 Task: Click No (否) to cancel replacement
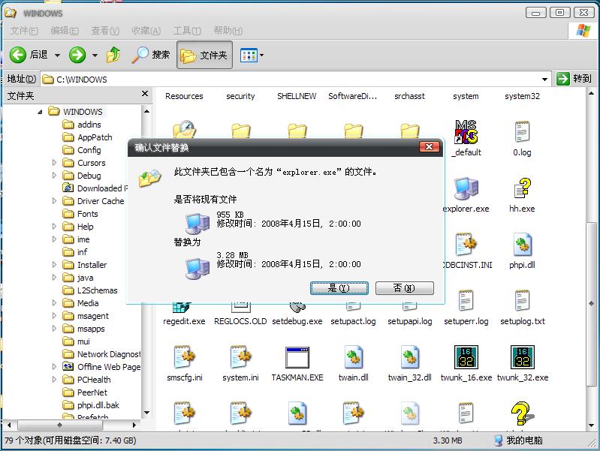point(405,288)
